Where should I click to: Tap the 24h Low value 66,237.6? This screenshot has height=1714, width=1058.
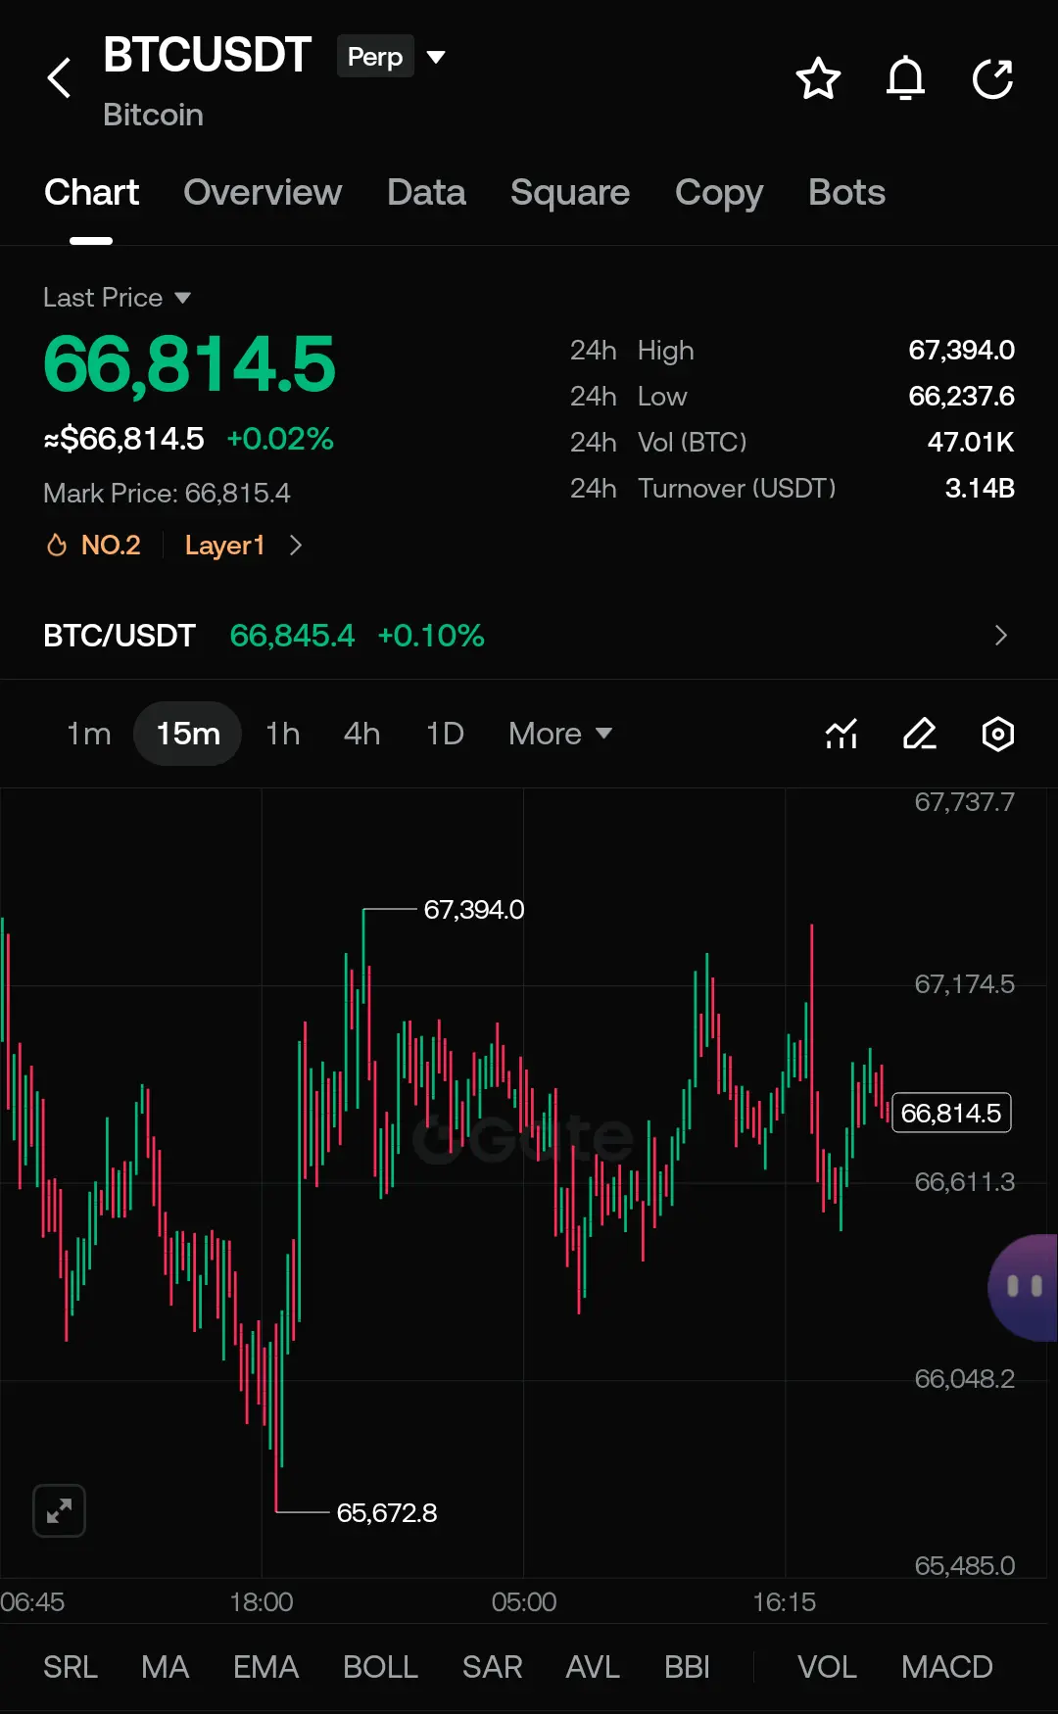tap(961, 396)
